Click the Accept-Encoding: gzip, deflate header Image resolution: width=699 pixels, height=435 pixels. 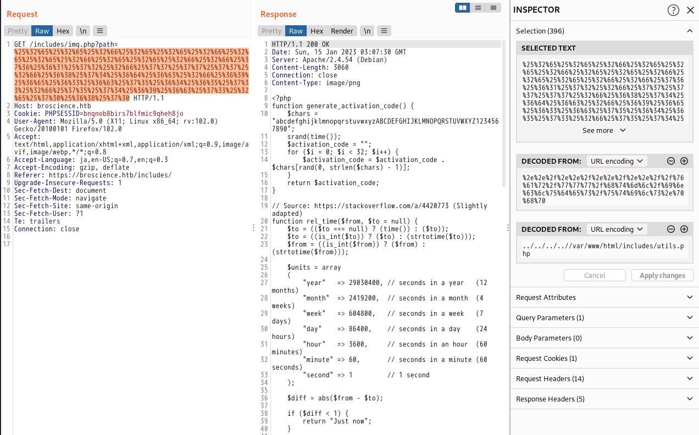(72, 168)
